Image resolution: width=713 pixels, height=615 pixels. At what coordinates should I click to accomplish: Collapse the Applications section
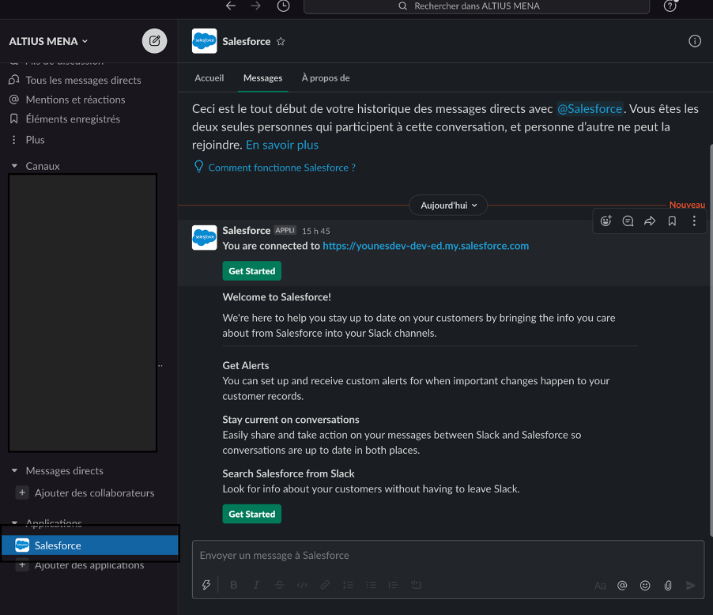point(14,523)
